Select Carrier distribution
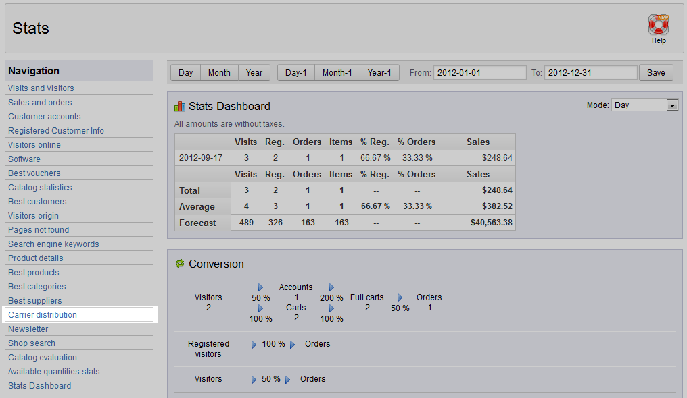This screenshot has width=687, height=398. point(43,315)
